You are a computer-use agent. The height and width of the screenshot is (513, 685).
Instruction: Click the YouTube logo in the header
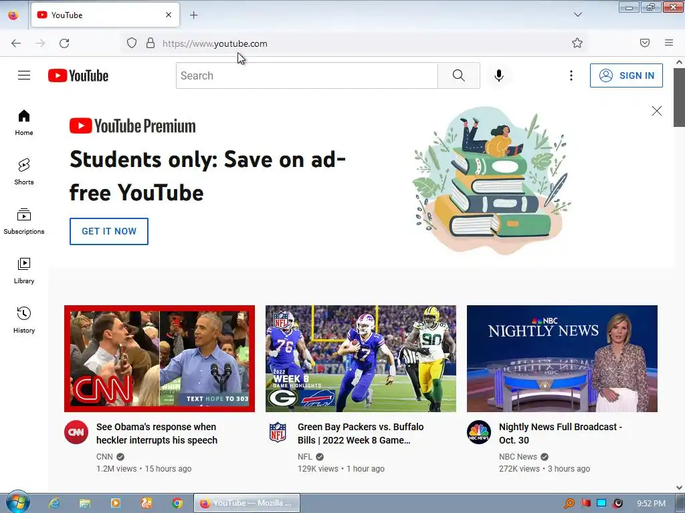pos(78,75)
